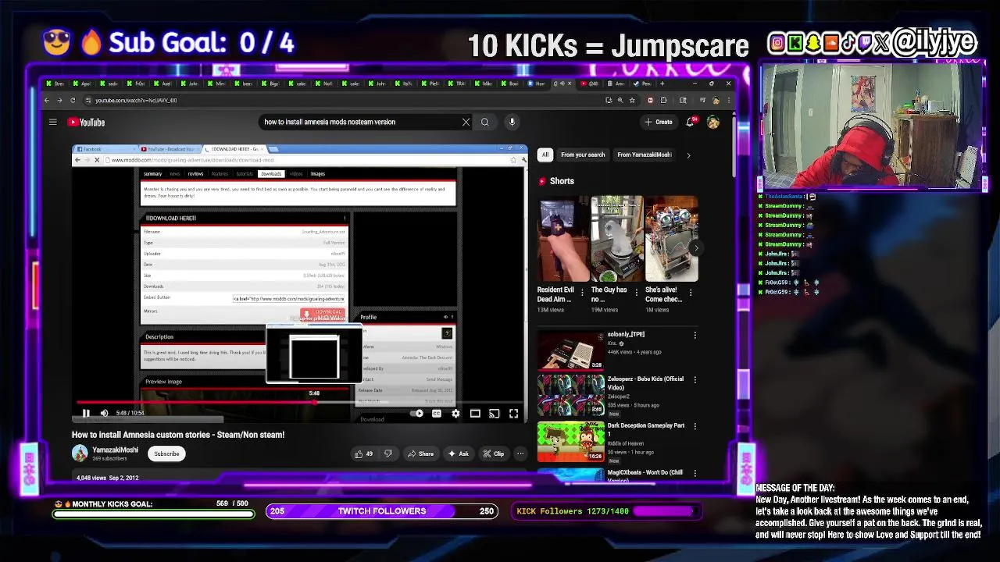The height and width of the screenshot is (562, 1000).
Task: Open menu for Resident Evil Dead Aim short
Action: click(582, 293)
